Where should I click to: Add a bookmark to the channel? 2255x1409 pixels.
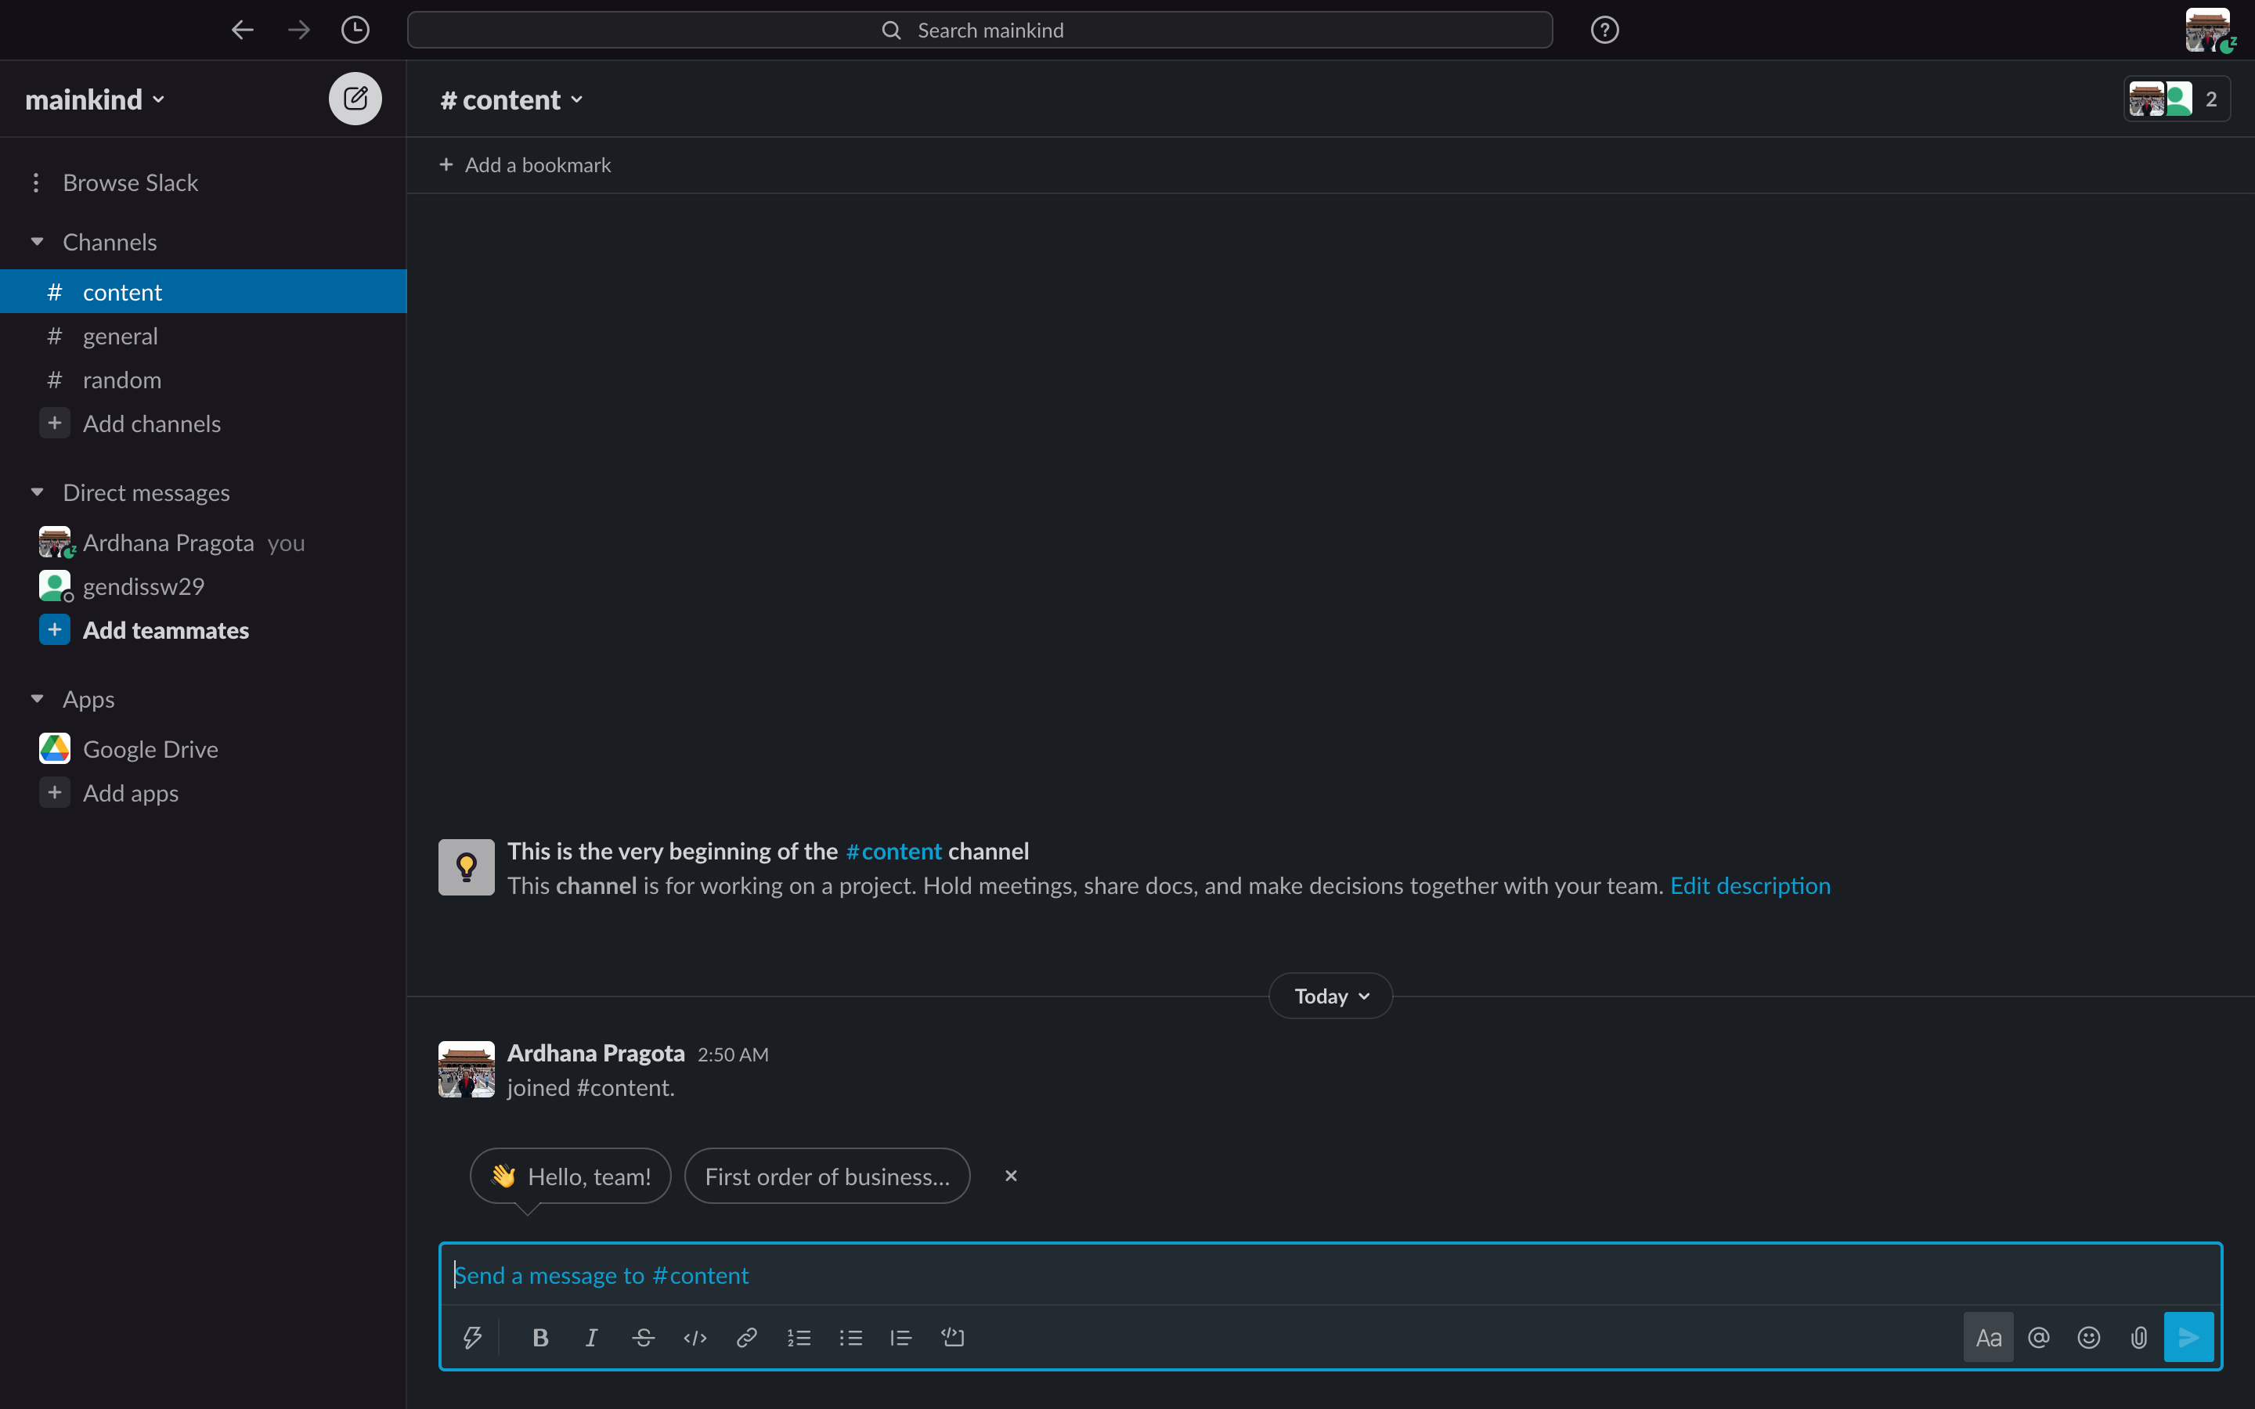click(x=525, y=165)
